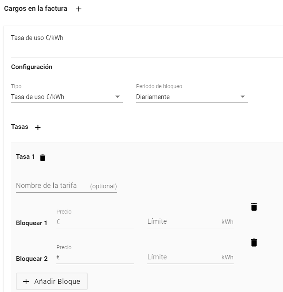Add a new rate beside Tasas heading

[38, 127]
